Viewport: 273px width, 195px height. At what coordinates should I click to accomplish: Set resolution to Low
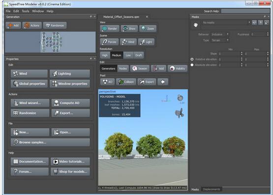[128, 56]
